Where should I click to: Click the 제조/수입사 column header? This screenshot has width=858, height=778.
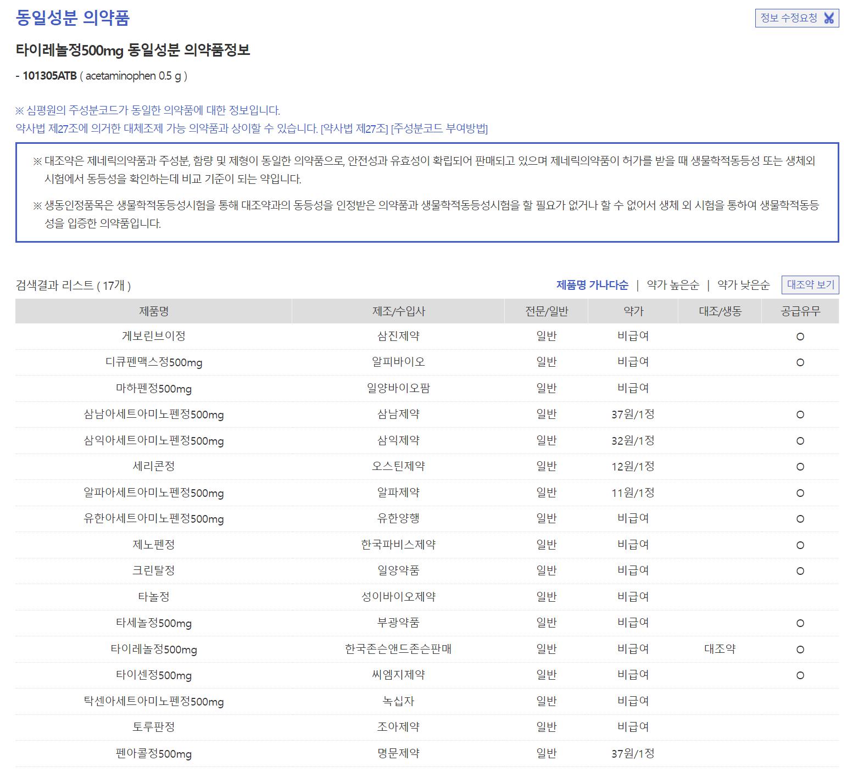(x=398, y=311)
